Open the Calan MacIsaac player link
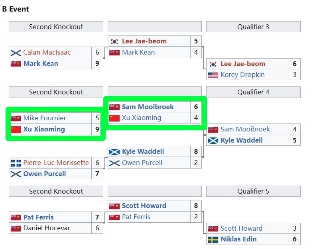The width and height of the screenshot is (315, 249). point(47,53)
